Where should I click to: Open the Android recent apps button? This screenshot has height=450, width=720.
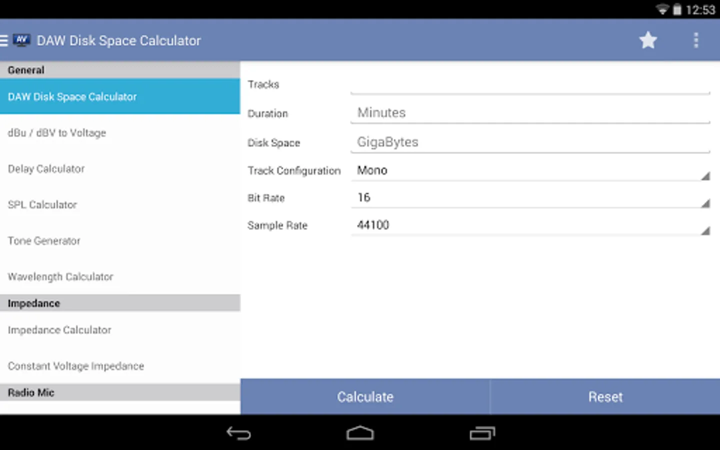pos(482,433)
